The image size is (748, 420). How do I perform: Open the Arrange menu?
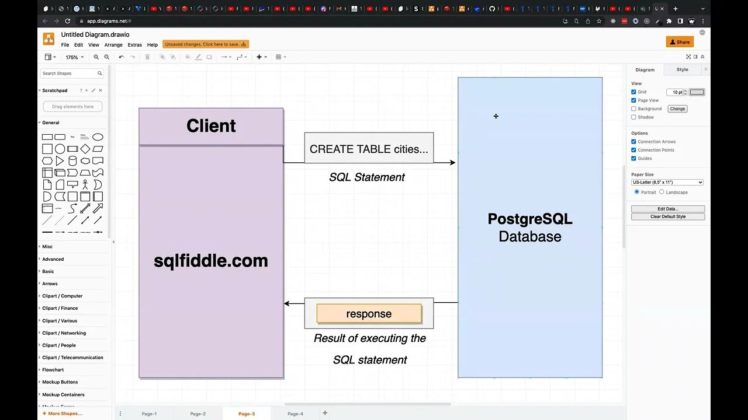(113, 45)
